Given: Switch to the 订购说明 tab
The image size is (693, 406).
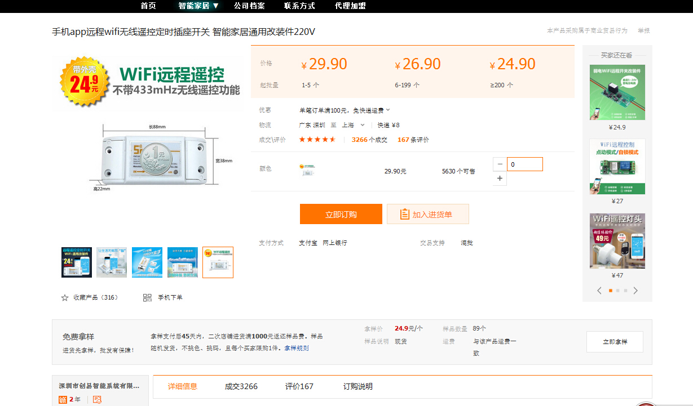Looking at the screenshot, I should point(358,386).
